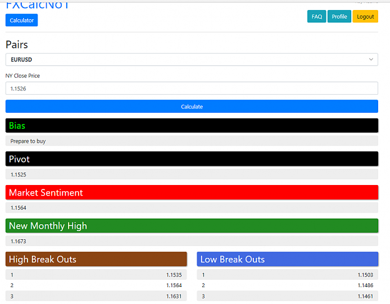Screen dimensions: 390x304
Task: Click the NY Close Price label
Action: [x=22, y=76]
